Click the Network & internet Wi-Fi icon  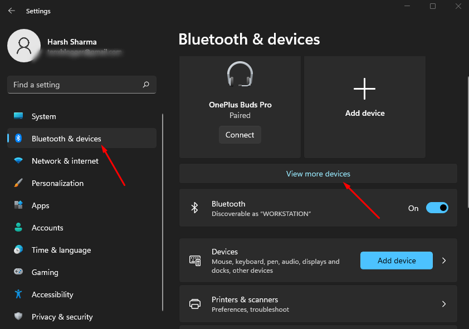pos(18,161)
